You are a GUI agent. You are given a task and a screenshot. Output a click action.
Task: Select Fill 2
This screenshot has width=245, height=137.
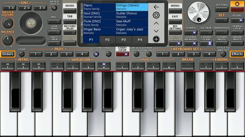138,66
